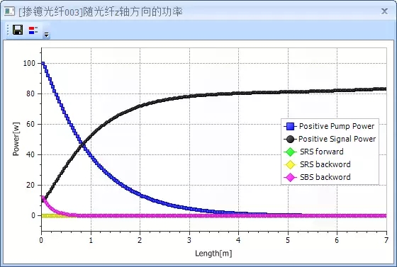Viewport: 397px width, 267px height.
Task: Click the 4 label on length axis
Action: pos(238,240)
